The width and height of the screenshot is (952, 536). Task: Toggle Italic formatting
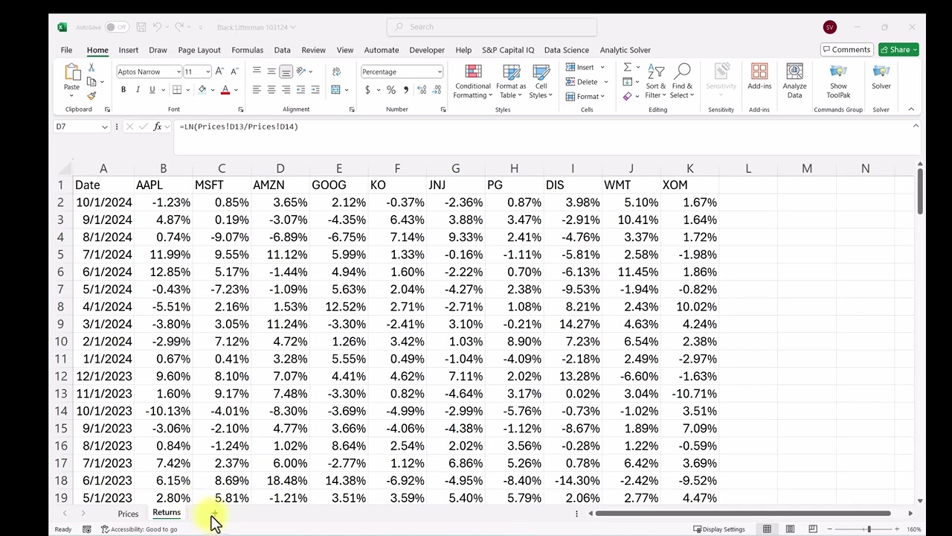[138, 90]
